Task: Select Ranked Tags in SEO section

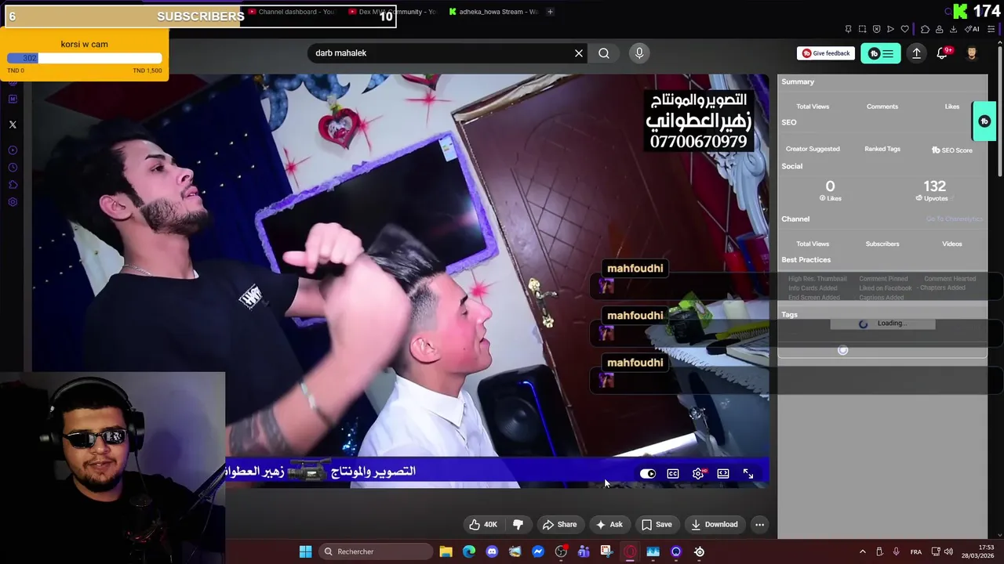Action: pyautogui.click(x=882, y=149)
